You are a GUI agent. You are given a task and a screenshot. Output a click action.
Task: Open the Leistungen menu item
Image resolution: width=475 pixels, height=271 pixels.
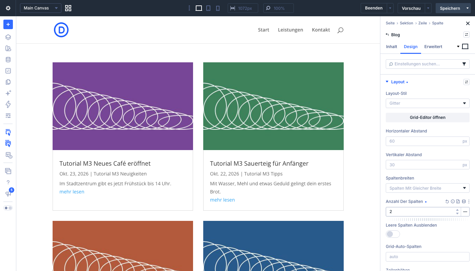tap(290, 30)
